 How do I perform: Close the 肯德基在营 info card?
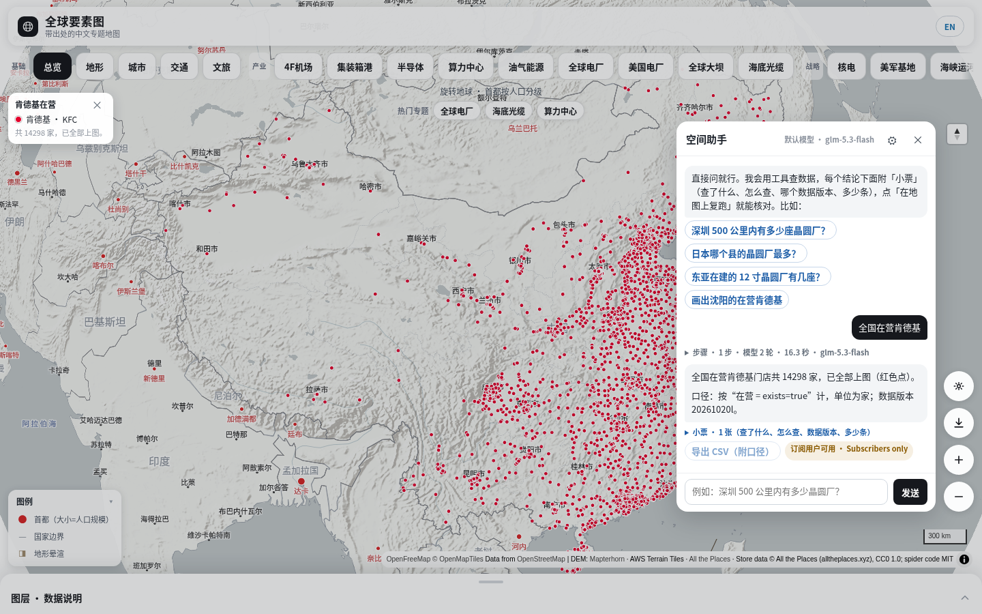point(98,105)
